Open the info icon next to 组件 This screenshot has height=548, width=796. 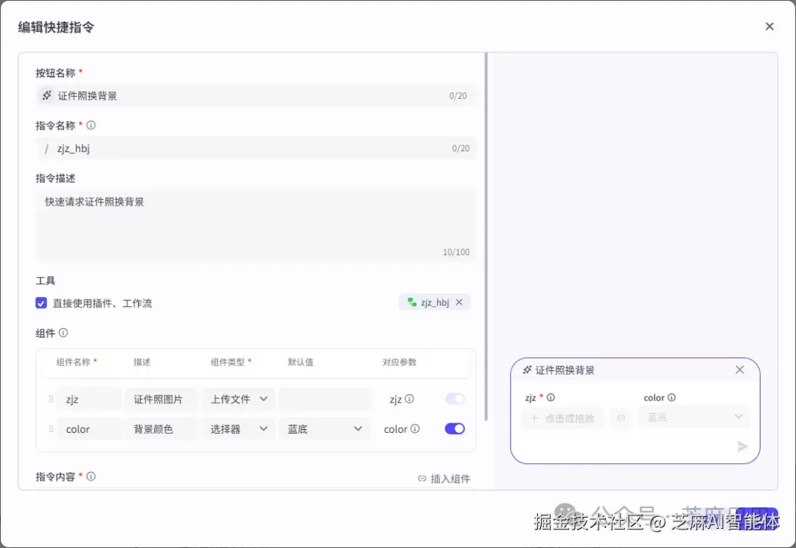(63, 333)
